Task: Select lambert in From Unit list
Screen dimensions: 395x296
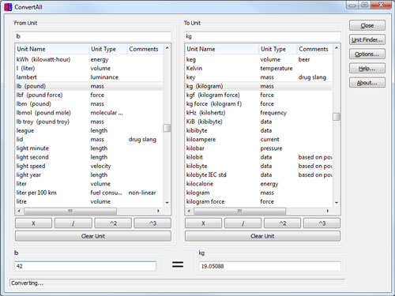Action: [89, 77]
